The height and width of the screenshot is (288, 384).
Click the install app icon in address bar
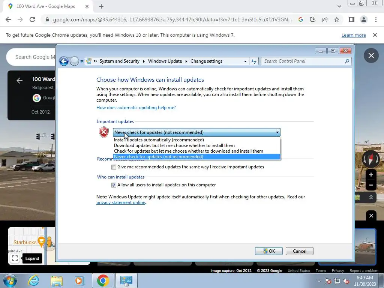coord(313,19)
